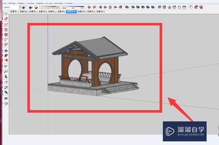
Task: Select the Text label tool
Action: click(6, 72)
